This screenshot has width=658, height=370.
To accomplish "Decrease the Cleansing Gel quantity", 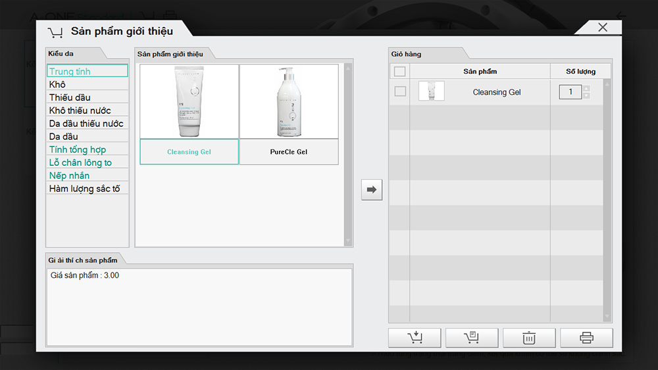I will click(x=586, y=96).
